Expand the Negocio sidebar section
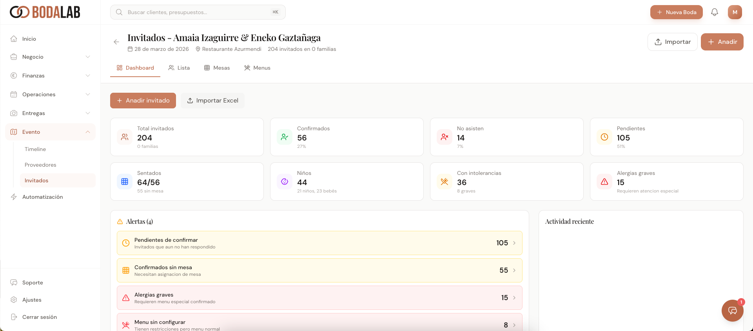Viewport: 753px width, 331px height. coord(50,57)
